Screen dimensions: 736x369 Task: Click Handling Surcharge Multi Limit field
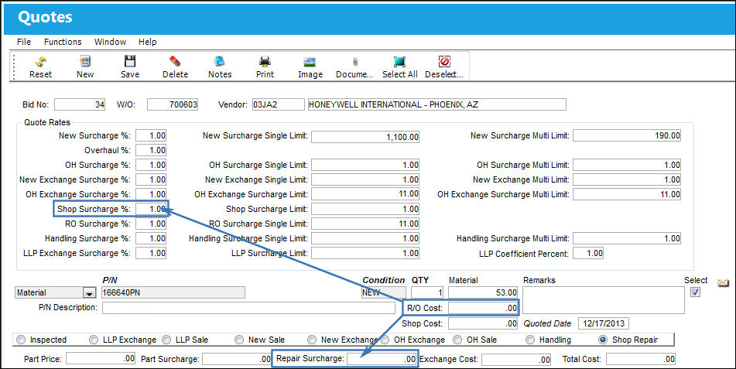click(x=627, y=238)
